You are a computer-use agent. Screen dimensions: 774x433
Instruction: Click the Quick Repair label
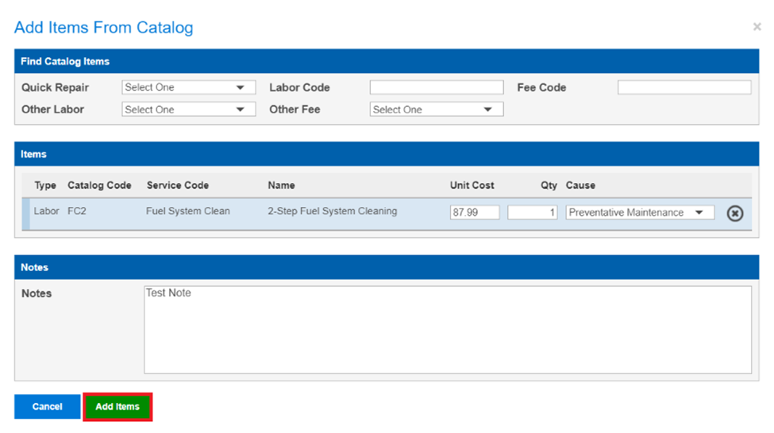[56, 87]
